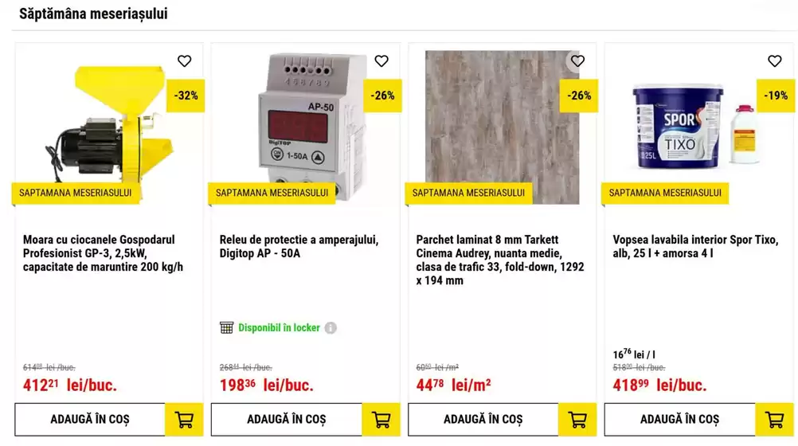This screenshot has width=798, height=446.
Task: Open Releu de protectie Digitop product link
Action: tap(299, 246)
